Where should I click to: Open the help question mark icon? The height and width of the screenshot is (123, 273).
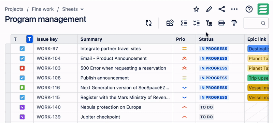click(x=249, y=9)
